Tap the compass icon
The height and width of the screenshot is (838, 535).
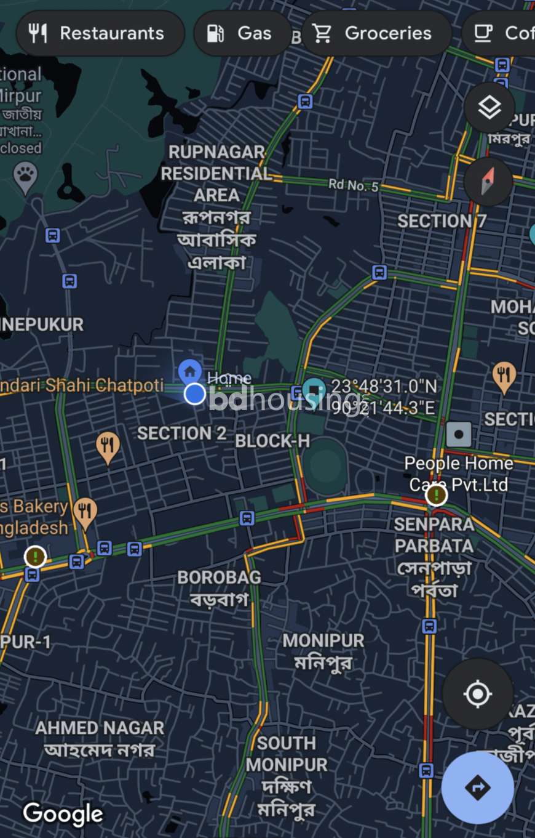pyautogui.click(x=488, y=182)
